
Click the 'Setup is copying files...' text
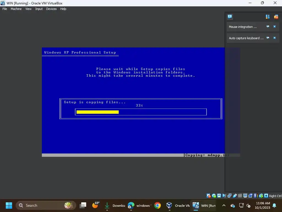tap(95, 102)
